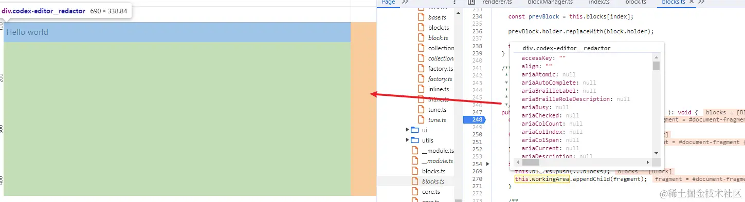Open italic block.ts in file tree

click(x=438, y=38)
